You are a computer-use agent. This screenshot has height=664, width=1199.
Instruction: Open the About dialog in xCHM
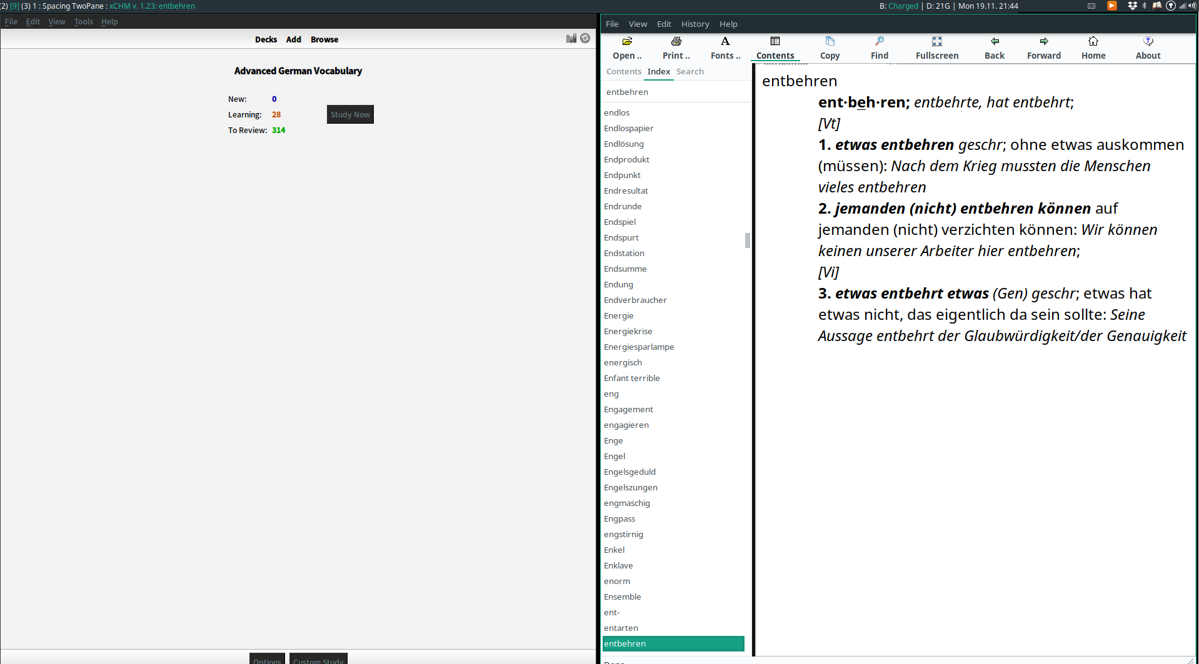tap(1148, 47)
